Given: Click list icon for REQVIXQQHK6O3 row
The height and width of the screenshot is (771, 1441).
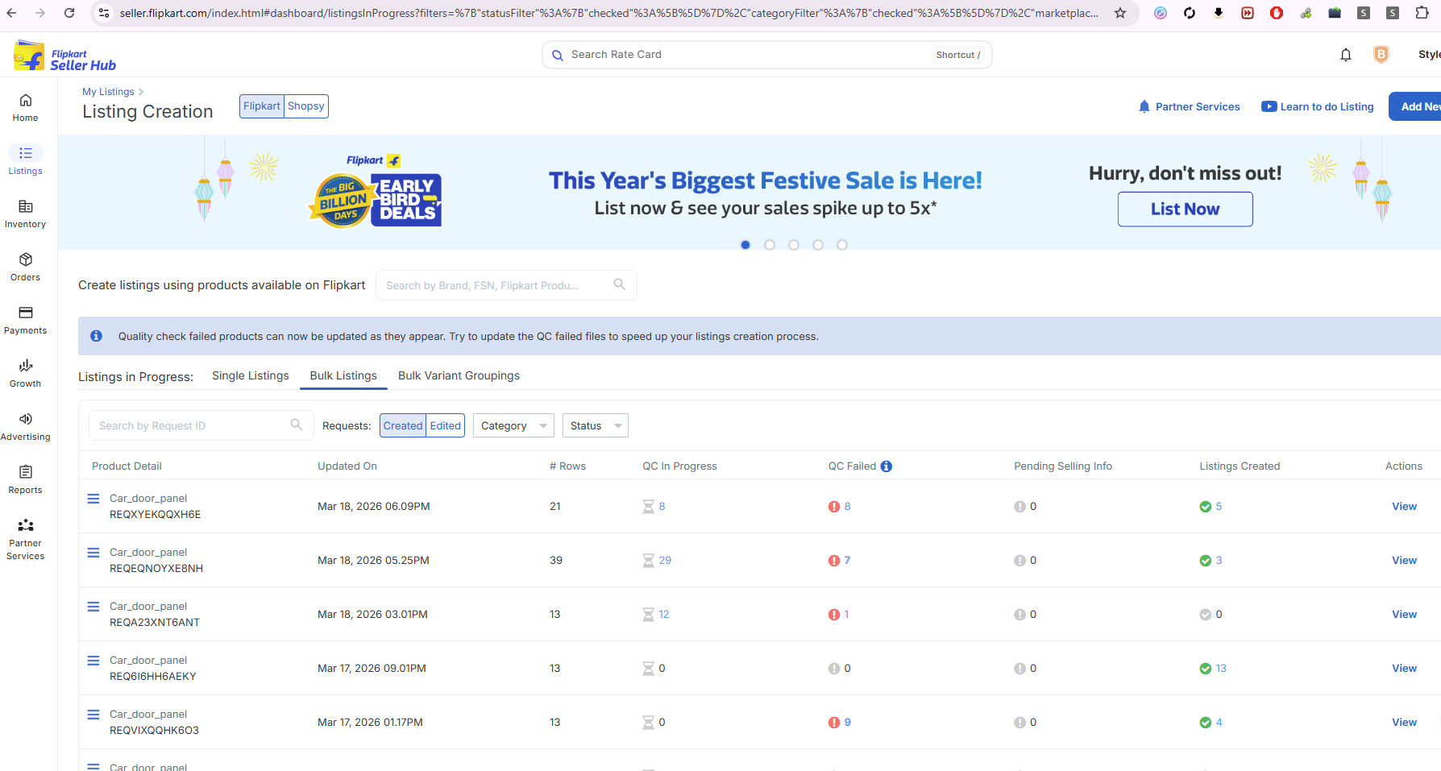Looking at the screenshot, I should (x=93, y=715).
